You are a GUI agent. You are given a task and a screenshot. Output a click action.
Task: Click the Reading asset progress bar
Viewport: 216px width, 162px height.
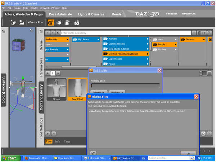[125, 85]
